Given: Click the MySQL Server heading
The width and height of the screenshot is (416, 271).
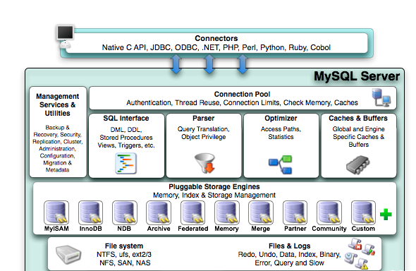Looking at the screenshot, I should point(357,76).
